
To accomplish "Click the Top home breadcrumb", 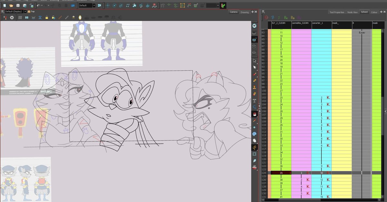I will (x=31, y=12).
